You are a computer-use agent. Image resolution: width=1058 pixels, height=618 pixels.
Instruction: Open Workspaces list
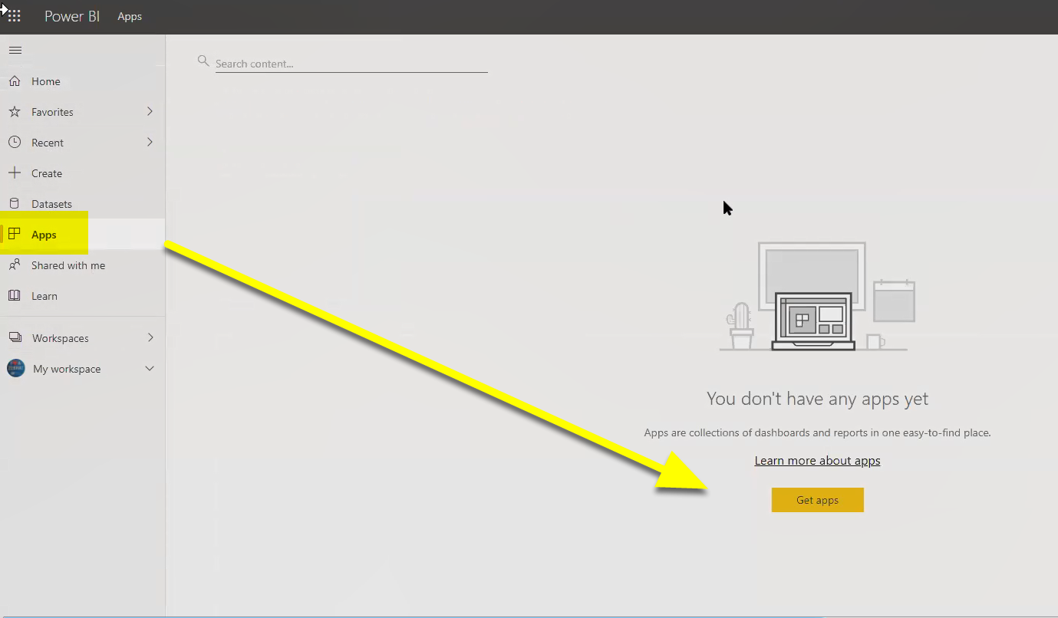point(61,338)
